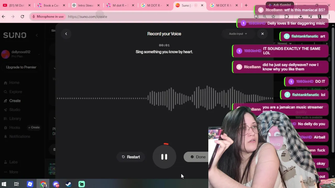Open the dellynova612 profile
335x188 pixels.
(21, 54)
